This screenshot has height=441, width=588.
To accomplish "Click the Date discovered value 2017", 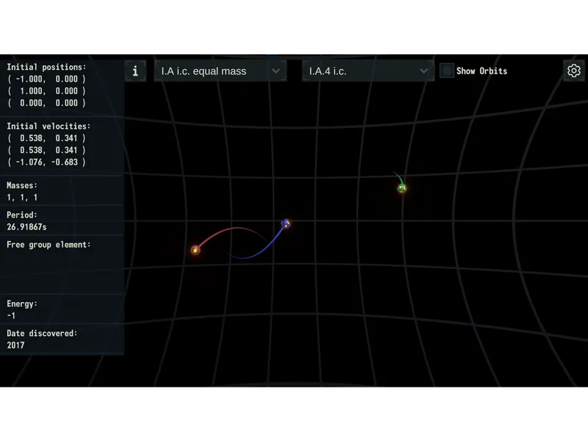I will tap(15, 345).
